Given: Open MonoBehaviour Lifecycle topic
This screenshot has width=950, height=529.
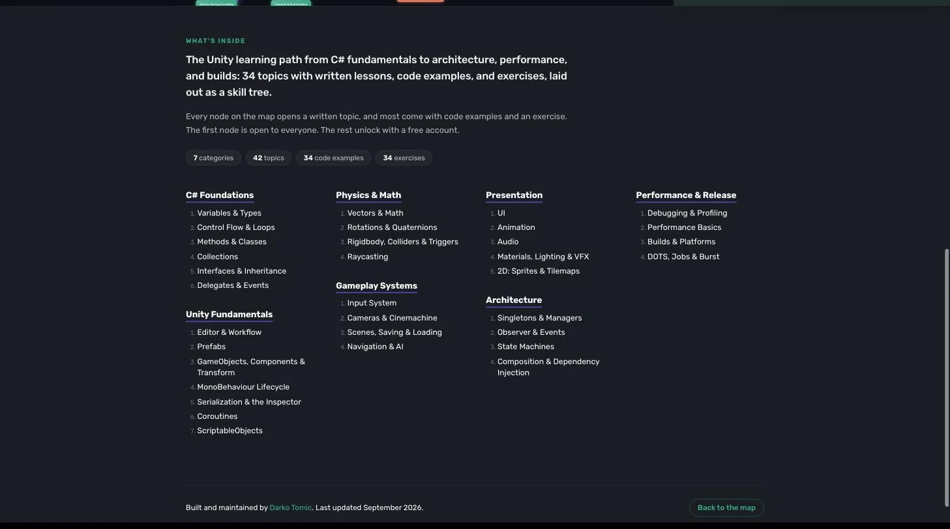Looking at the screenshot, I should click(243, 387).
